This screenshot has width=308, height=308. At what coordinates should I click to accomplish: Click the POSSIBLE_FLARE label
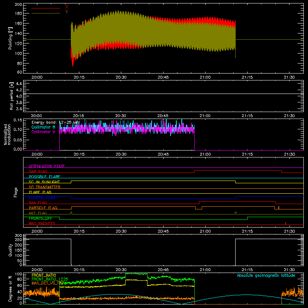[x=44, y=177]
